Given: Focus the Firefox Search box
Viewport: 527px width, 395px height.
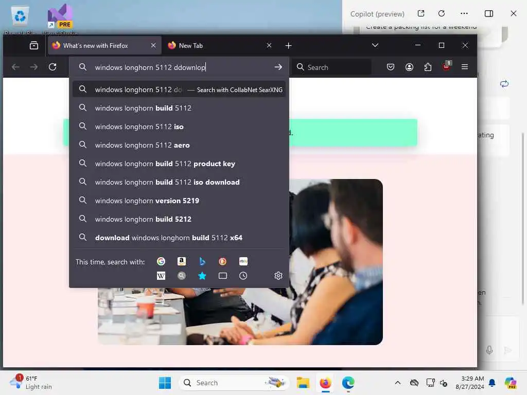Looking at the screenshot, I should click(x=332, y=67).
